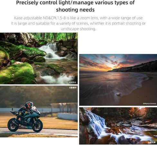Click the white cliff above the beach
This screenshot has height=145, width=157.
123,69
